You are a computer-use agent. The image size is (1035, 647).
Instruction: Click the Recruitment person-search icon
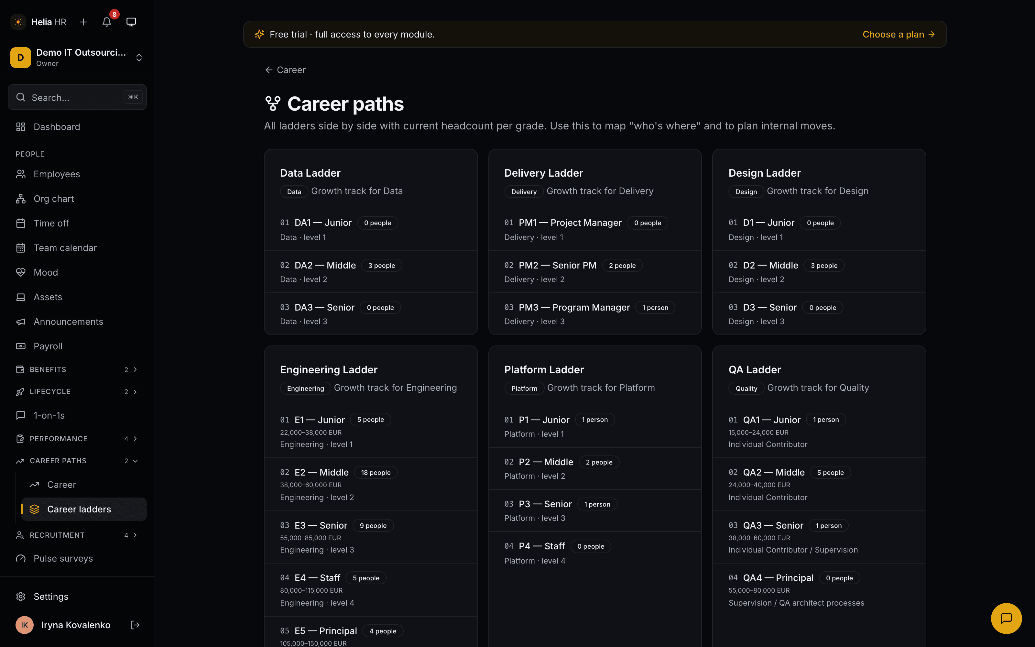click(x=20, y=535)
